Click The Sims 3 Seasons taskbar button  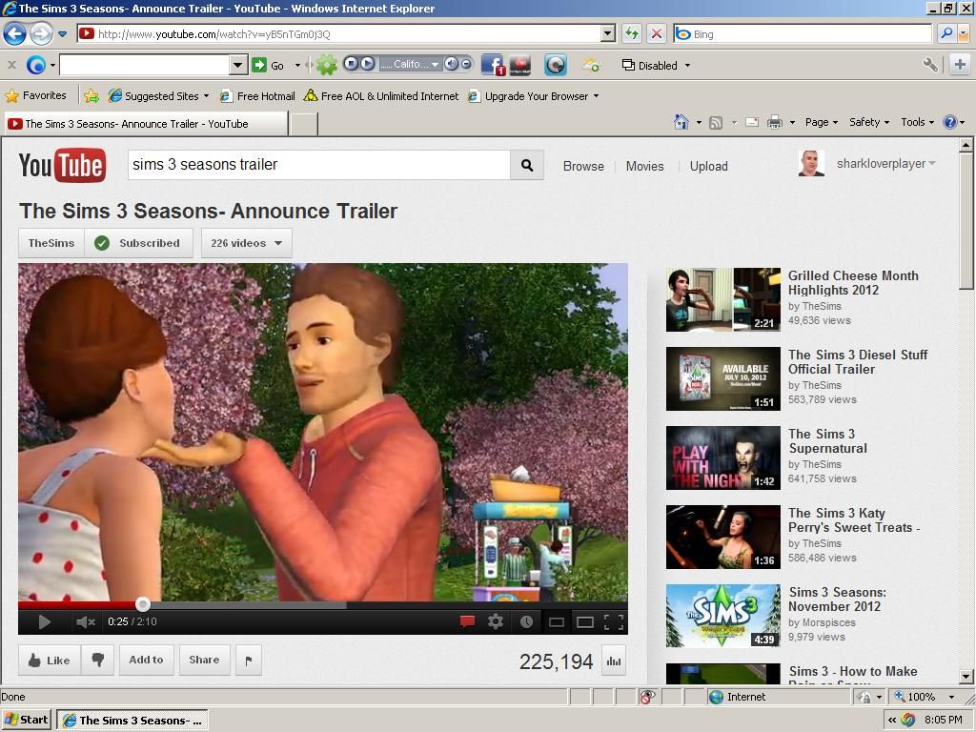pyautogui.click(x=132, y=721)
